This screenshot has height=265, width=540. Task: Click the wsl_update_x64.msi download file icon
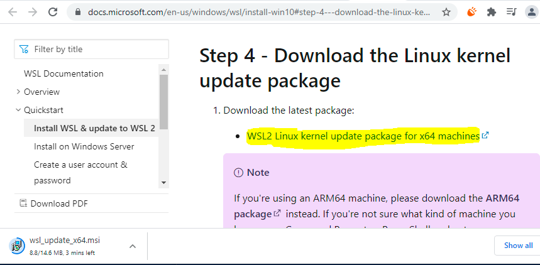click(16, 246)
